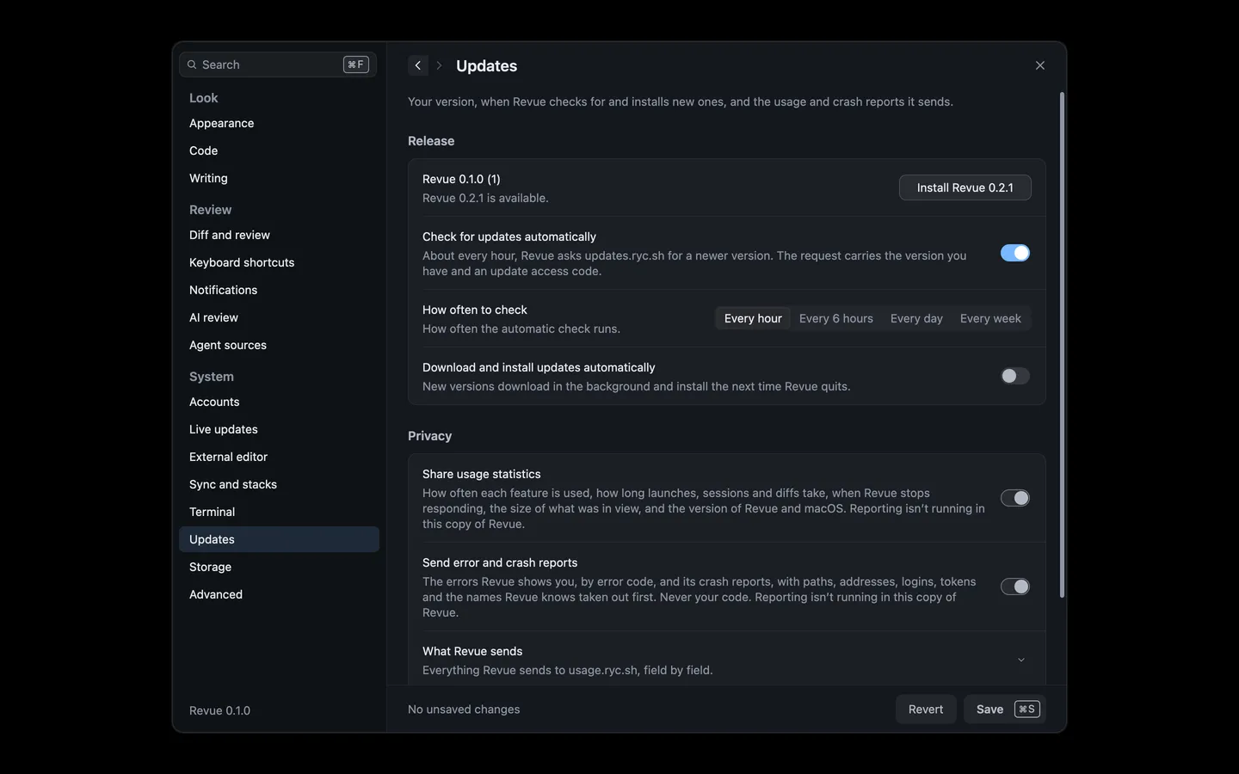Screen dimensions: 1239x774
Task: Select the Every 6 hours option
Action: click(835, 318)
